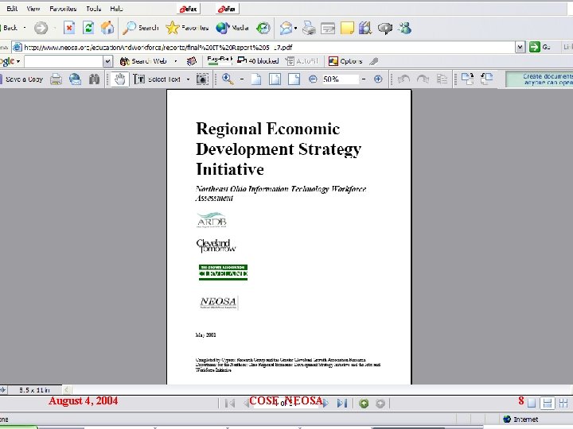Open Favorites star panel

[187, 28]
